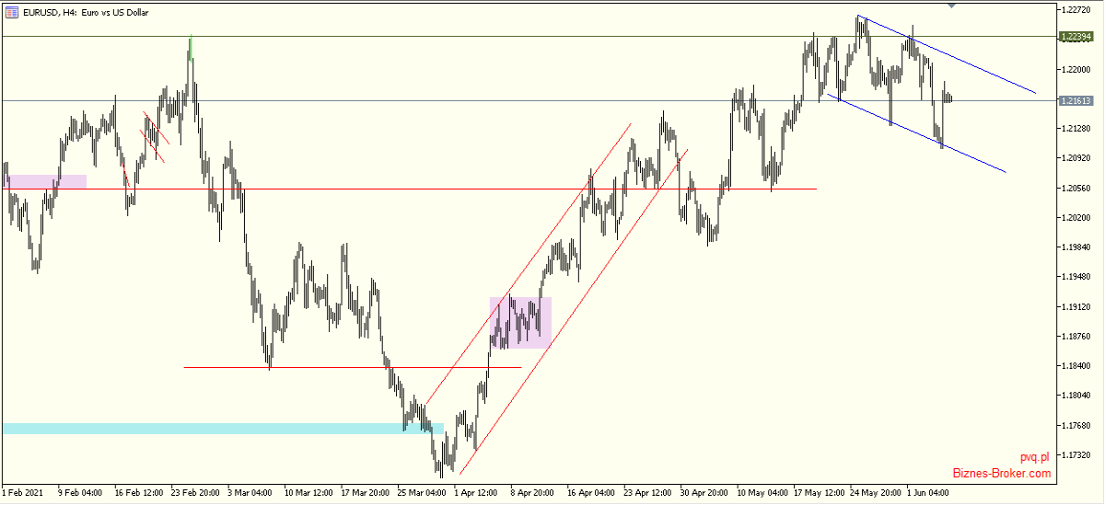The height and width of the screenshot is (505, 1105).
Task: Select the gray 1.21613 current price tag
Action: tap(1076, 100)
